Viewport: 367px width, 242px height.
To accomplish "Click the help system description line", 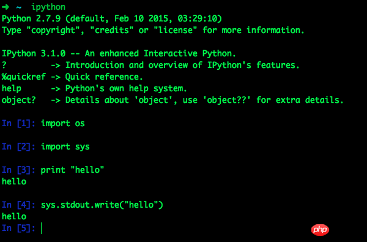I will [94, 88].
